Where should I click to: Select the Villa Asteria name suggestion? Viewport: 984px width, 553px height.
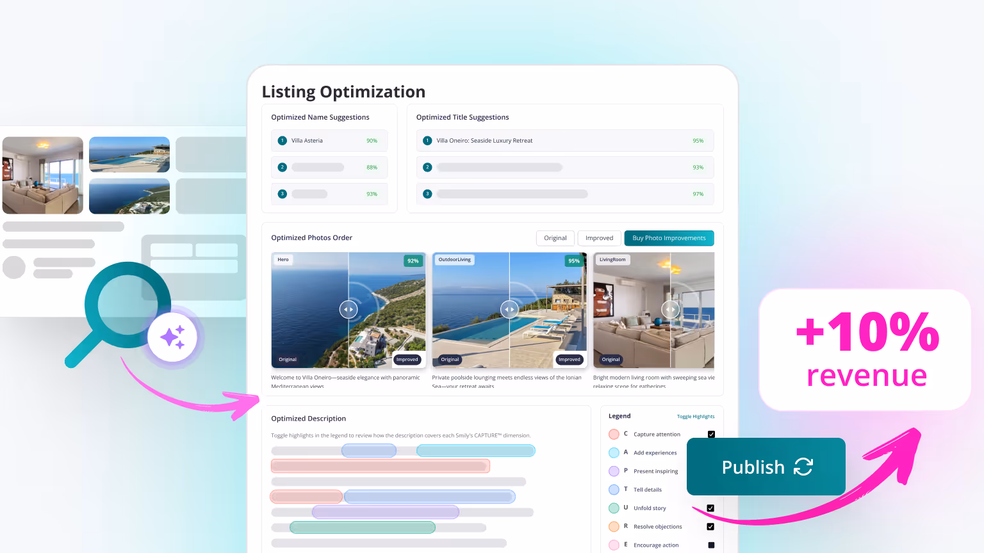329,141
